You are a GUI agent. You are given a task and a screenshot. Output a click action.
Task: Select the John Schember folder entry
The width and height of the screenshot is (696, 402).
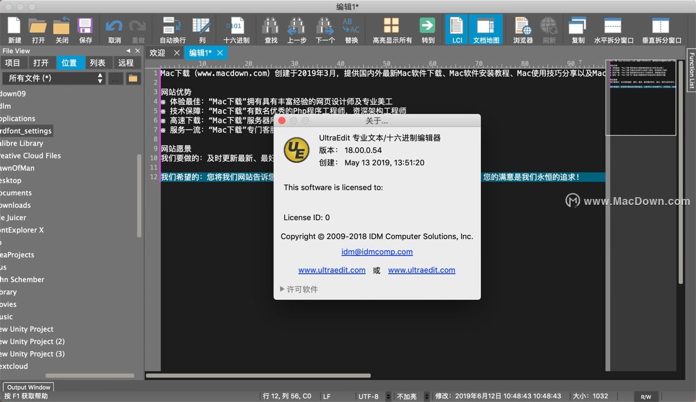coord(22,280)
